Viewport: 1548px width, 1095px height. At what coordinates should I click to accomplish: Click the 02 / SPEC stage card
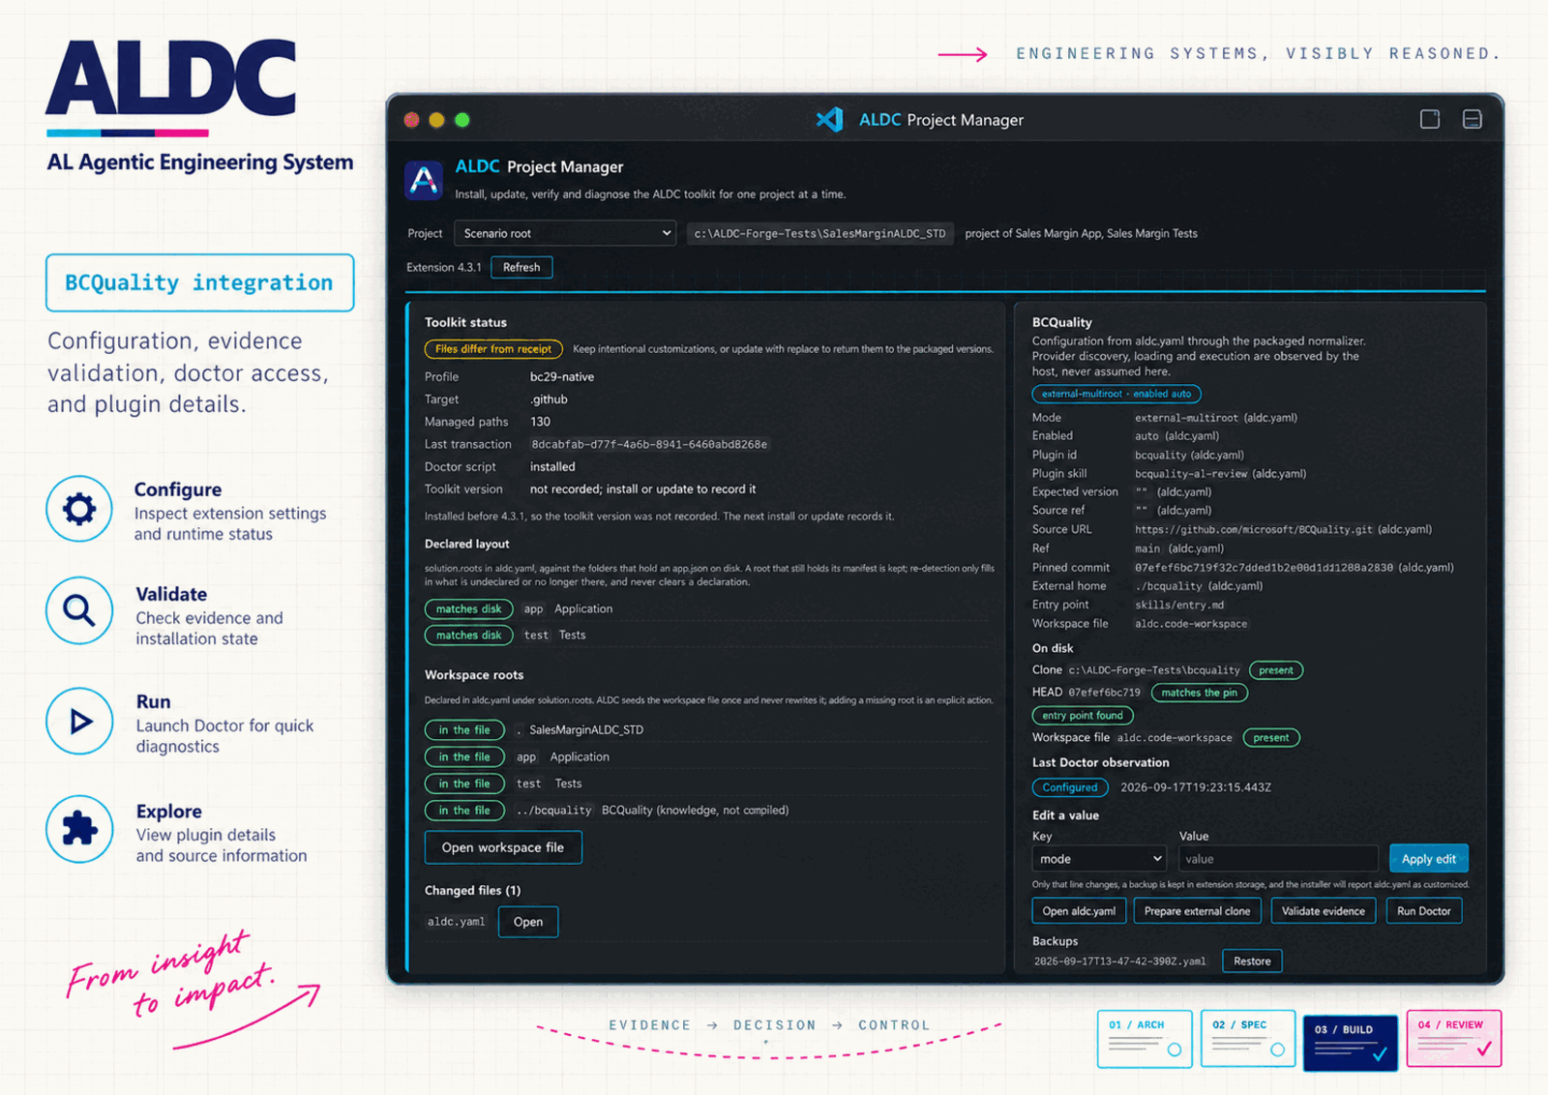(x=1248, y=1039)
